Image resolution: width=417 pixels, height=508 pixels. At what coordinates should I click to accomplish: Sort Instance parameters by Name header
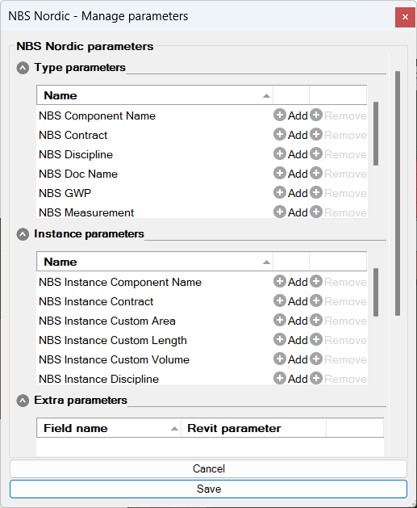pyautogui.click(x=155, y=262)
